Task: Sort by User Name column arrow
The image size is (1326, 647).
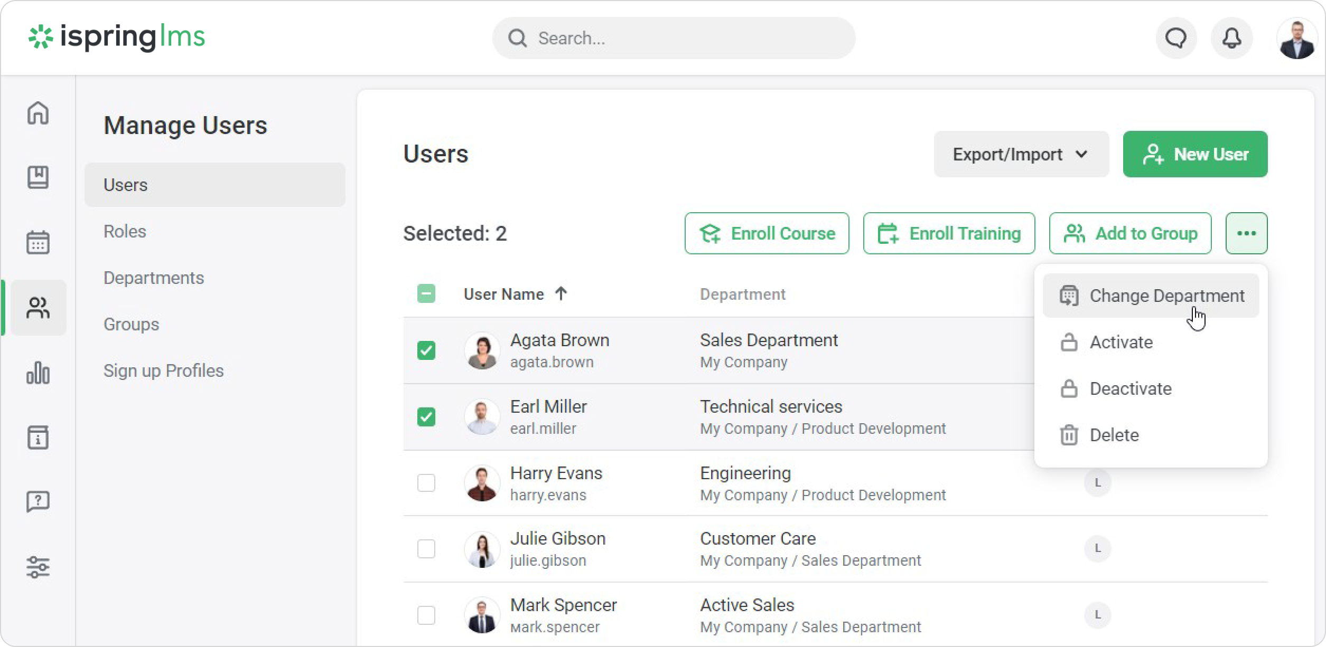Action: pyautogui.click(x=561, y=293)
